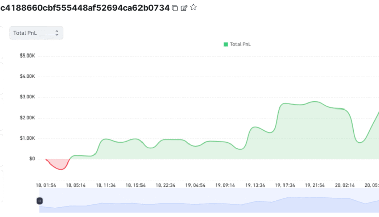Open the Total PnL dropdown
Screen dimensions: 379x217
[36, 33]
